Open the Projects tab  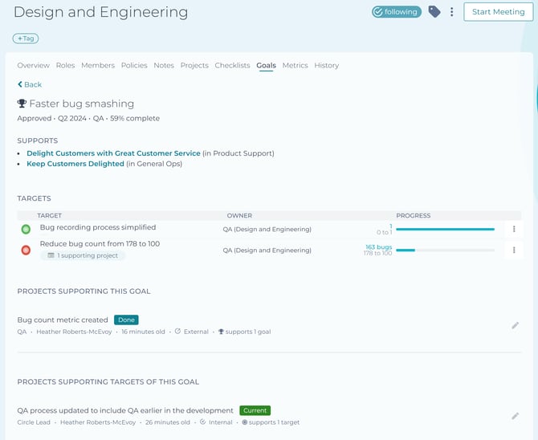(x=194, y=65)
